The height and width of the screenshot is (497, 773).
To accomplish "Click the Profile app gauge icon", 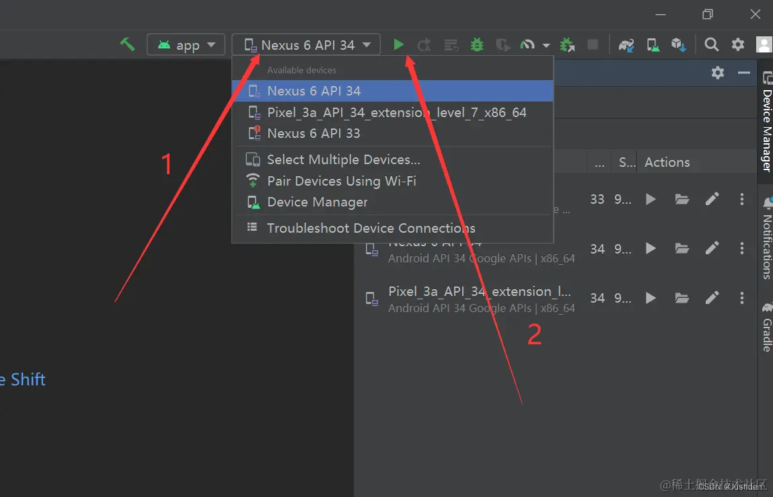I will click(527, 45).
